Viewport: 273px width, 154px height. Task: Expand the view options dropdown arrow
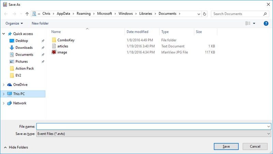[x=254, y=23]
